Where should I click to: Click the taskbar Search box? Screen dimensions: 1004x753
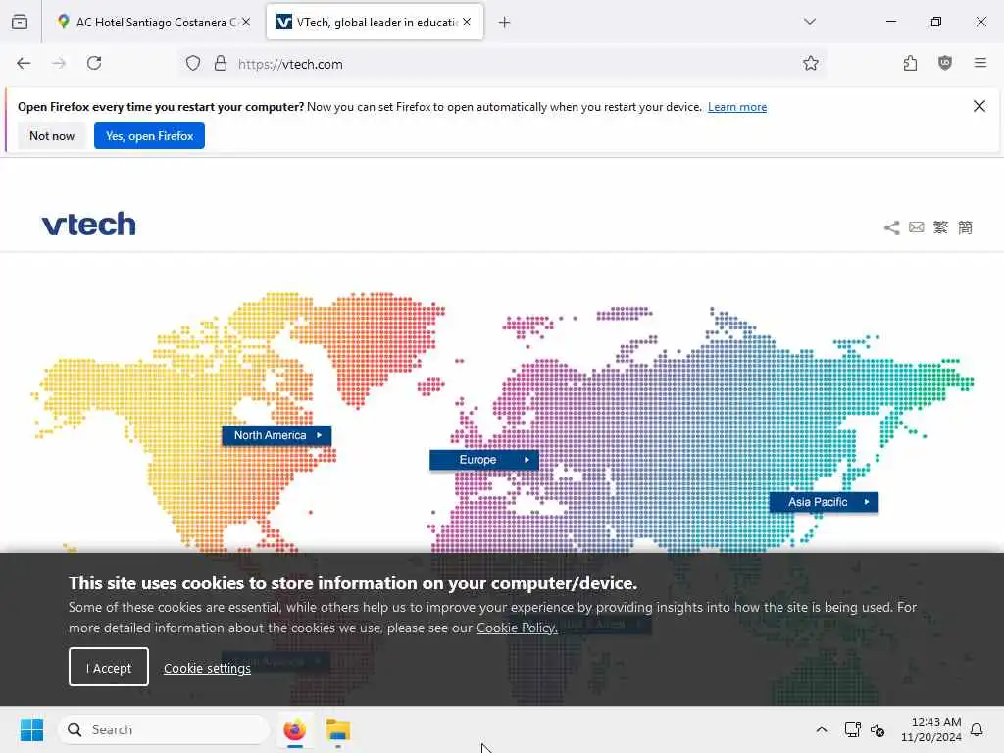[164, 729]
